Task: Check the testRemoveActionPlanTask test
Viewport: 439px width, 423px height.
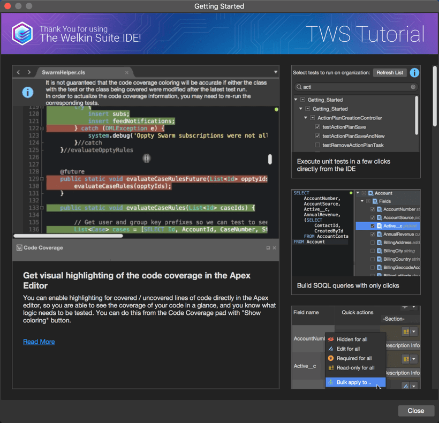Action: 317,145
